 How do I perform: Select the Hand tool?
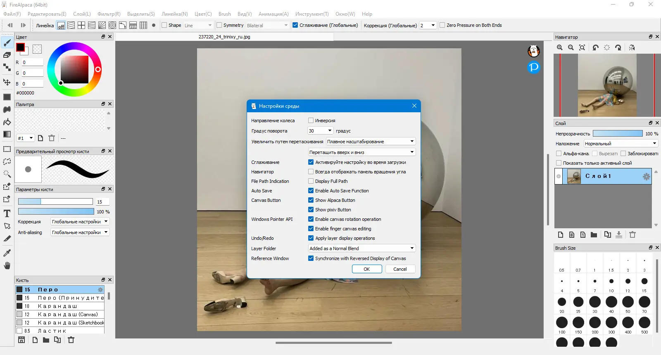(x=7, y=265)
